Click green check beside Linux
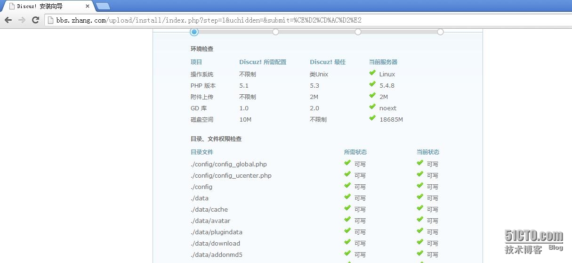Screen dimensions: 572x263 pyautogui.click(x=373, y=73)
